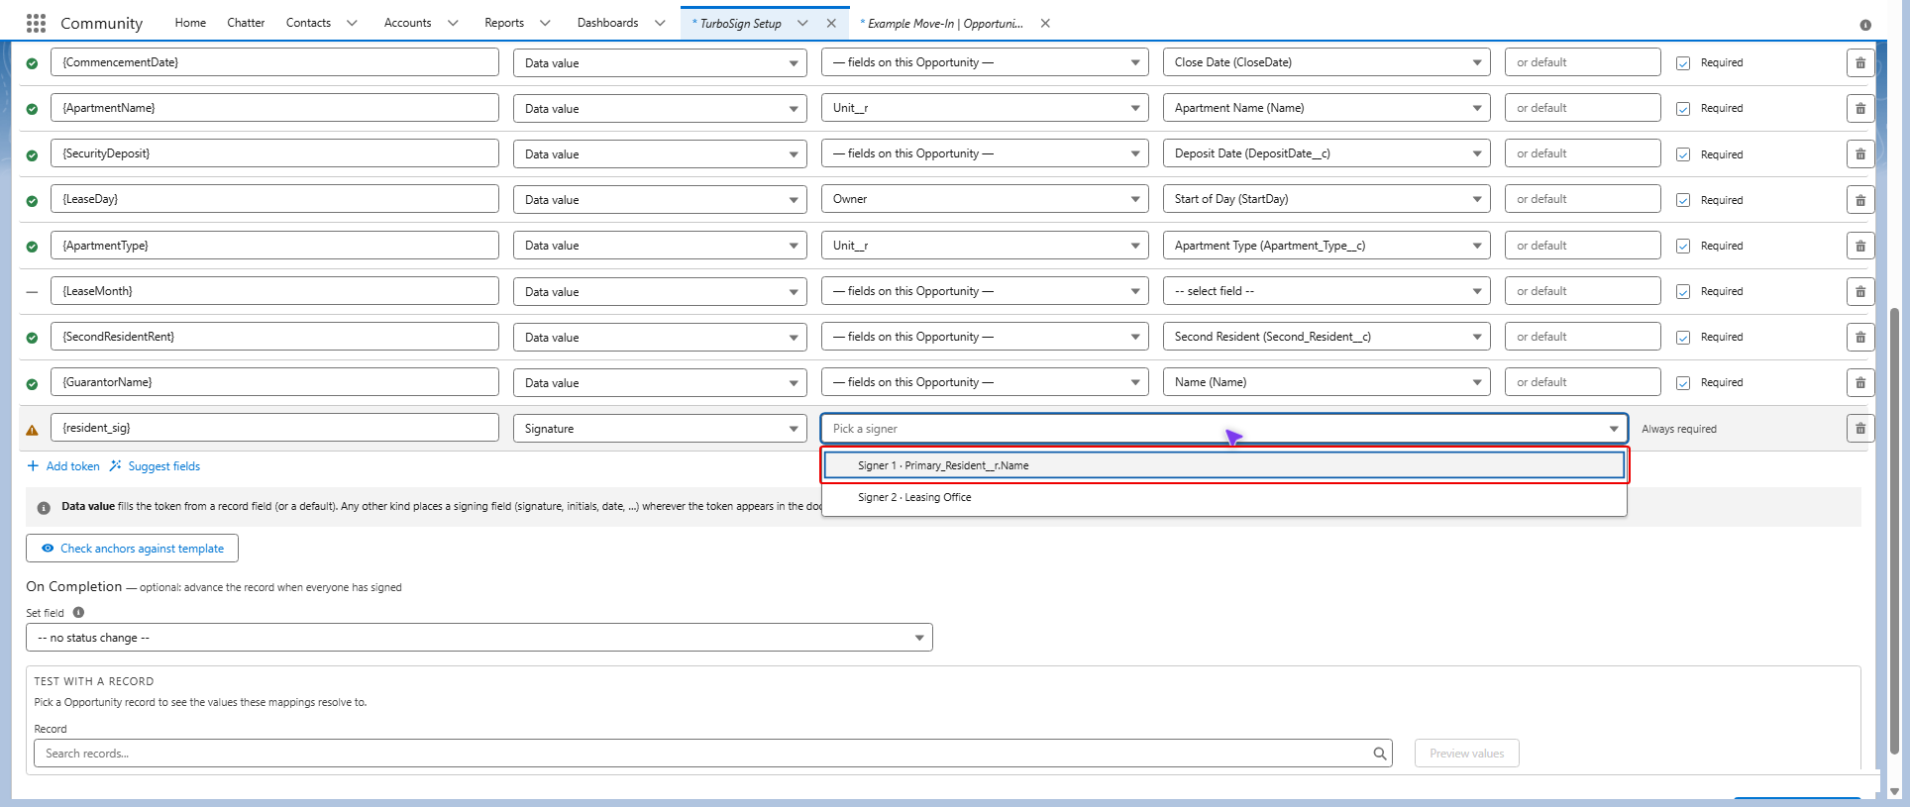Open the Owner source dropdown for {LeaseDay}
The width and height of the screenshot is (1910, 807).
pos(985,199)
